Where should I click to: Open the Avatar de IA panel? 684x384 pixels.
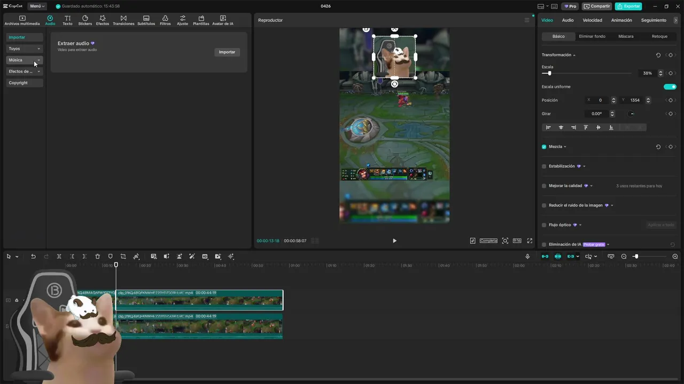click(x=223, y=20)
